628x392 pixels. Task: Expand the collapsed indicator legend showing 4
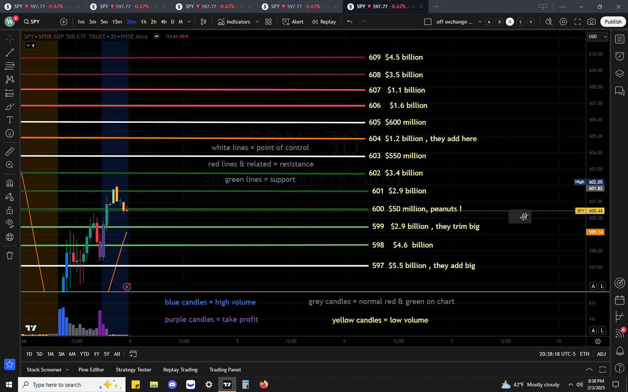30,45
